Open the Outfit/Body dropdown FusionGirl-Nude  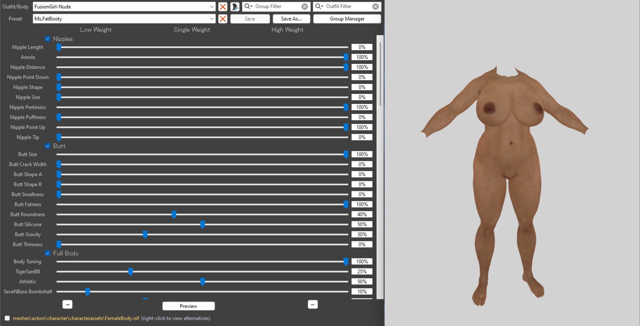124,7
